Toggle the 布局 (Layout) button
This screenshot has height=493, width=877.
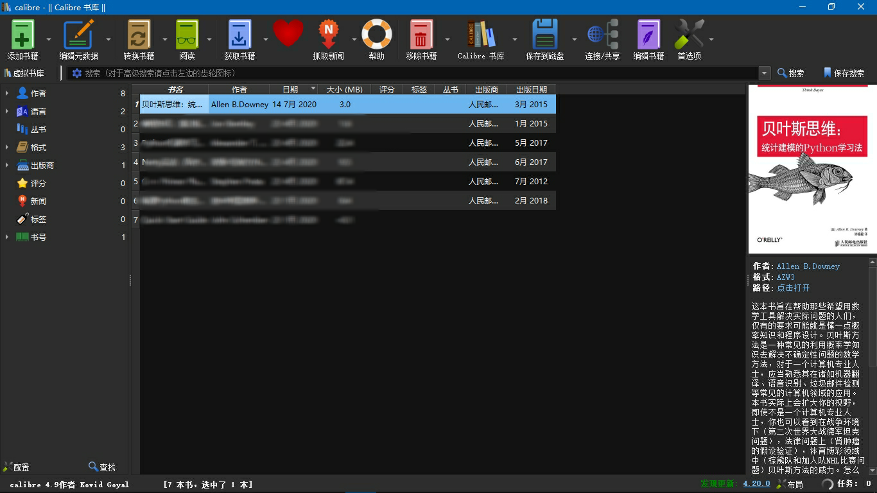(789, 484)
